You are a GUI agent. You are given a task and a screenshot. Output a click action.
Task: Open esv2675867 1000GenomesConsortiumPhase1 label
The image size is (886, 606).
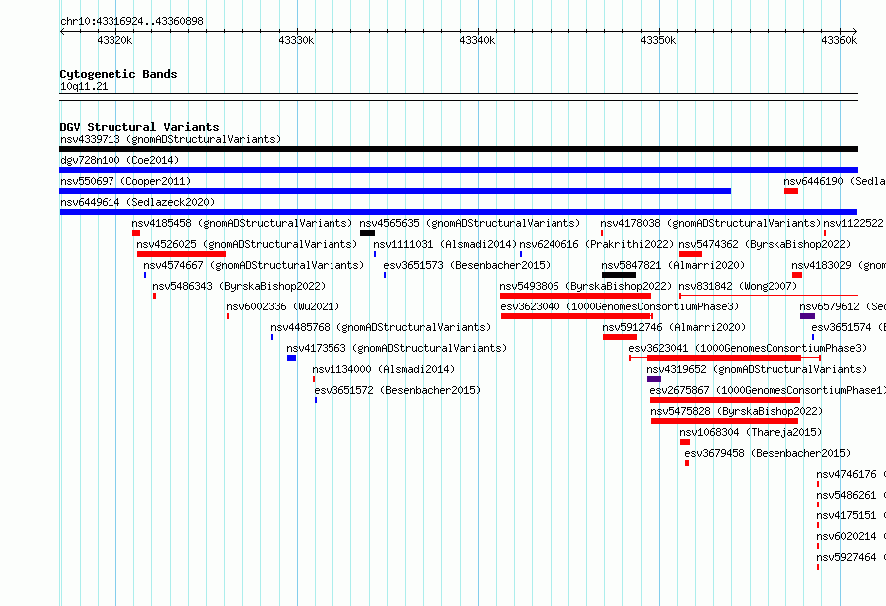pos(768,390)
